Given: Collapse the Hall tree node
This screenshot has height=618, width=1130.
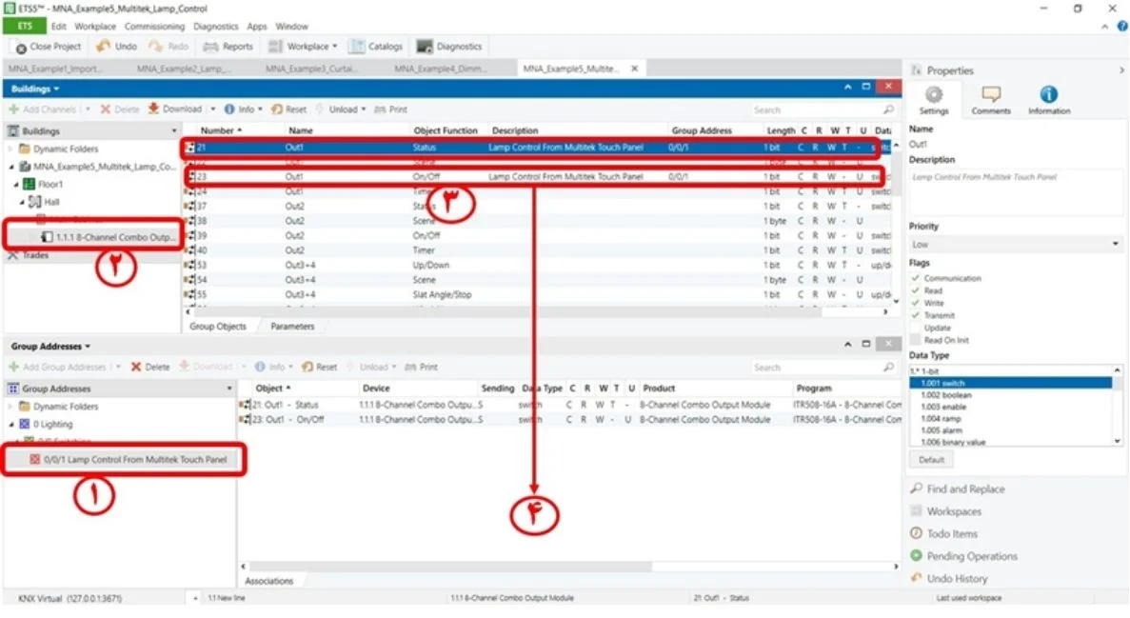Looking at the screenshot, I should click(x=22, y=203).
